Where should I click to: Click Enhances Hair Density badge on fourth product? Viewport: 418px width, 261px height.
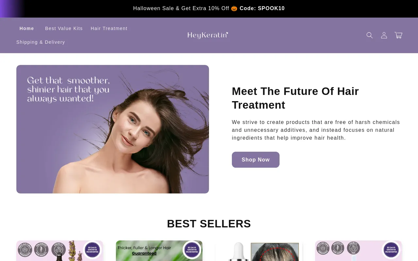pyautogui.click(x=338, y=249)
